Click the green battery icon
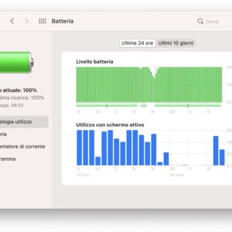232x232 pixels. tap(16, 63)
